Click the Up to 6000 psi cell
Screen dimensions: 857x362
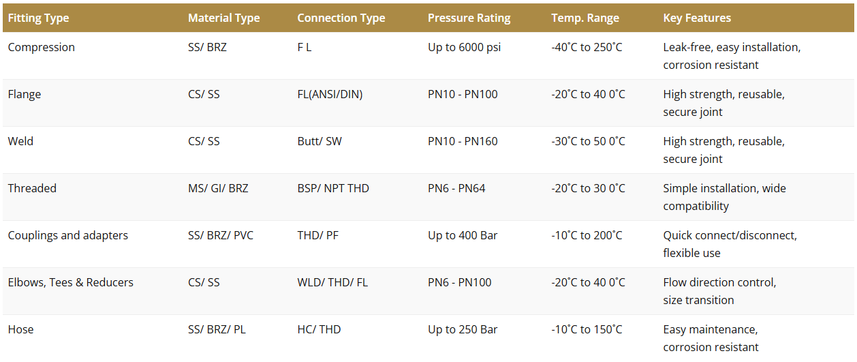(464, 47)
